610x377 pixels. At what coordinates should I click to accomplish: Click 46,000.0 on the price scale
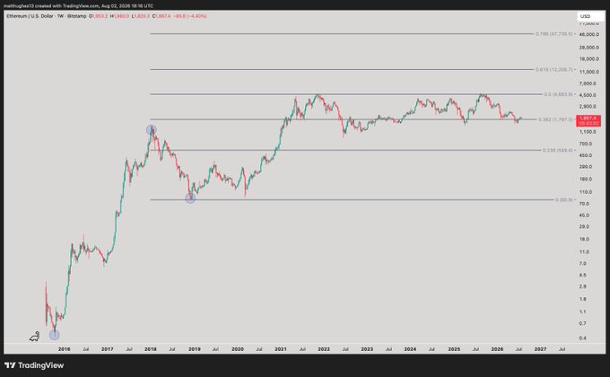[589, 35]
